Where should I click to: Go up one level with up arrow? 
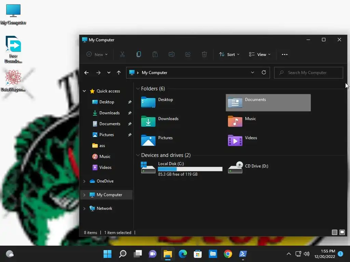pos(119,73)
